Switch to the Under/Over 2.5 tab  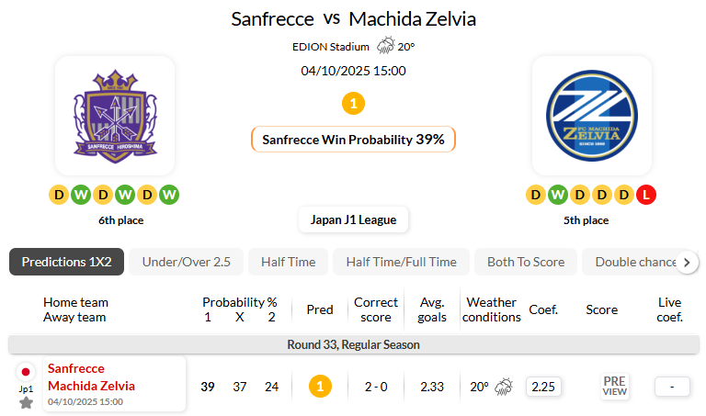point(186,262)
